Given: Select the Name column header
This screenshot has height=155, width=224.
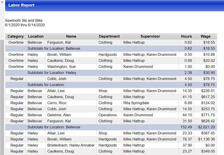Looking at the screenshot, I should pos(71,36).
